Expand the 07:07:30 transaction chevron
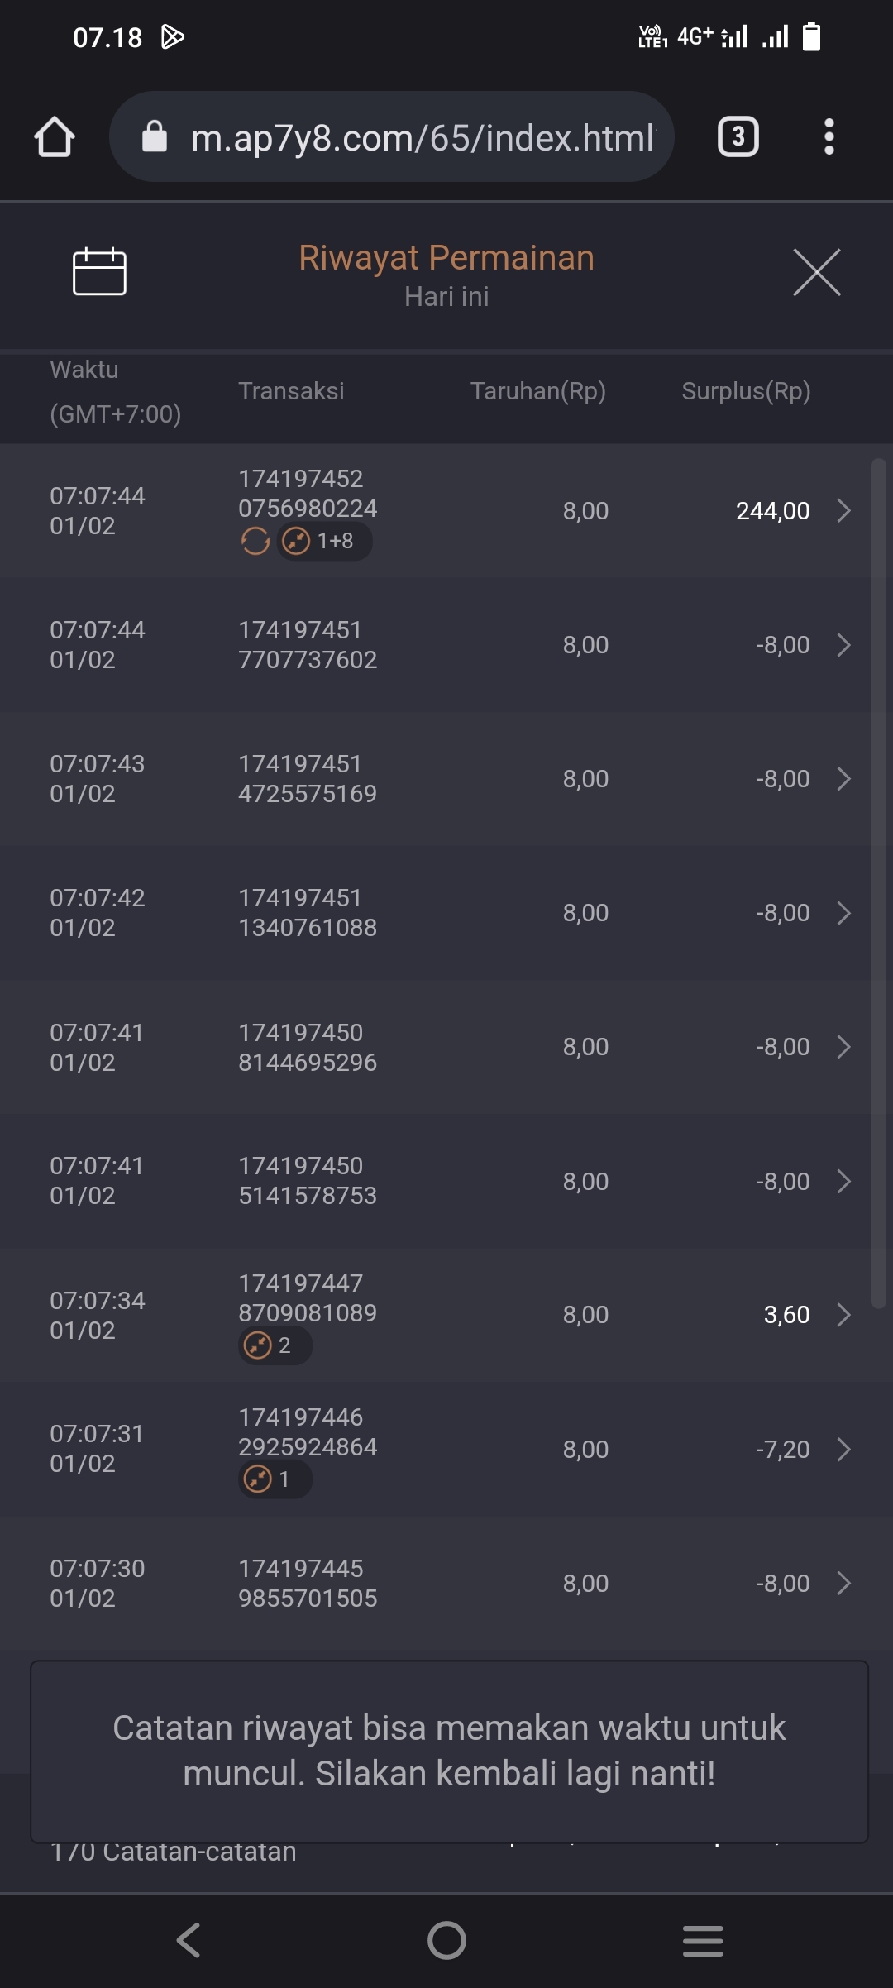This screenshot has width=893, height=1988. tap(843, 1583)
